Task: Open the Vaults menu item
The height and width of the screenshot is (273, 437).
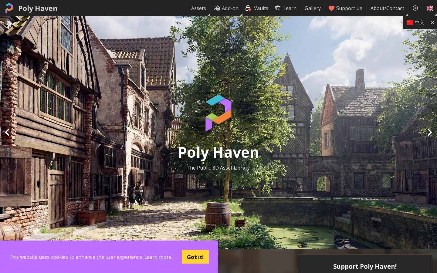Action: [x=257, y=8]
